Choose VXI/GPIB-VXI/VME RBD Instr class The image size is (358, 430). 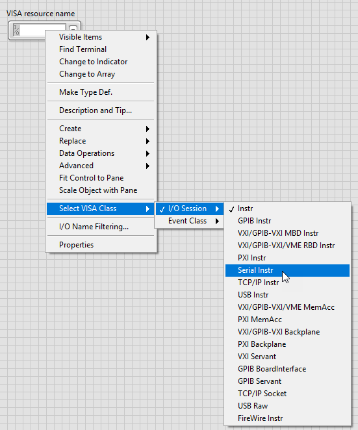[x=287, y=246]
